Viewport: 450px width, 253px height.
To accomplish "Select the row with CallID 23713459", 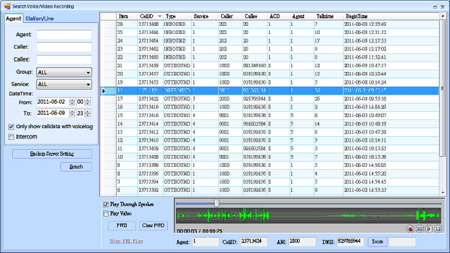I will click(270, 65).
